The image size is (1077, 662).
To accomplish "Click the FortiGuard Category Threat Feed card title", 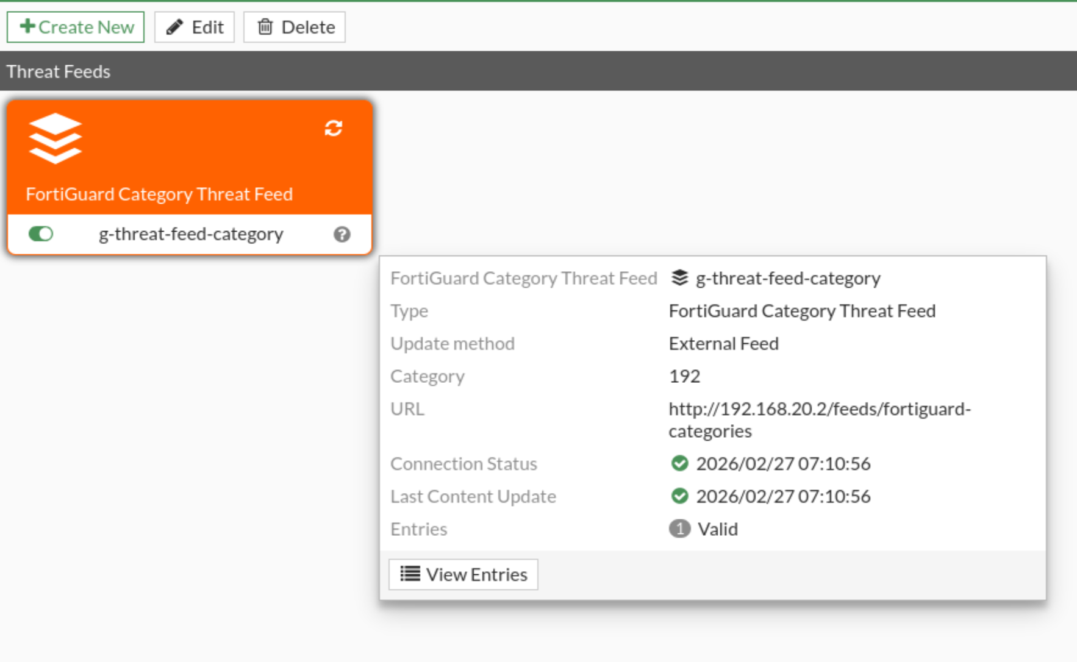I will [159, 194].
